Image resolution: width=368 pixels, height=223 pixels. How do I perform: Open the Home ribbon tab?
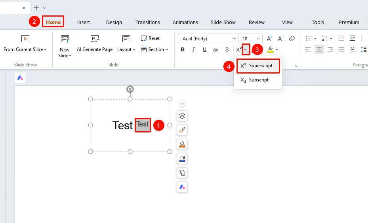click(x=53, y=22)
